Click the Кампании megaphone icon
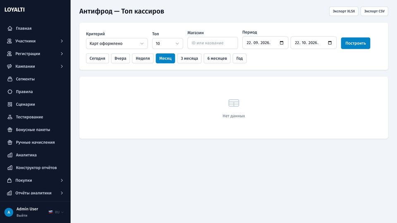Viewport: 397px width, 223px height. pyautogui.click(x=10, y=66)
